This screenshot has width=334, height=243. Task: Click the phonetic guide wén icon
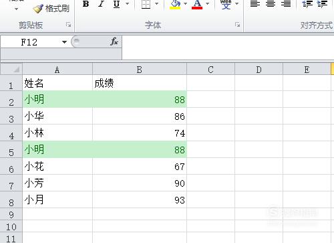pyautogui.click(x=226, y=4)
